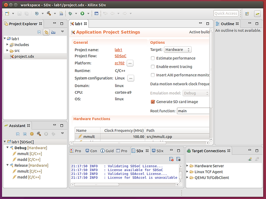The image size is (266, 199).
Task: Open the Target Hardware dropdown
Action: click(178, 49)
